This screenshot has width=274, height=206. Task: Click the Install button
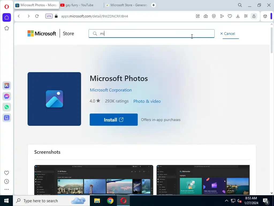point(113,120)
